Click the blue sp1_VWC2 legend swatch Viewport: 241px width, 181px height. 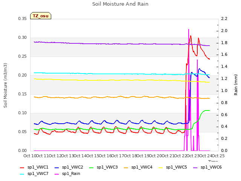57,168
